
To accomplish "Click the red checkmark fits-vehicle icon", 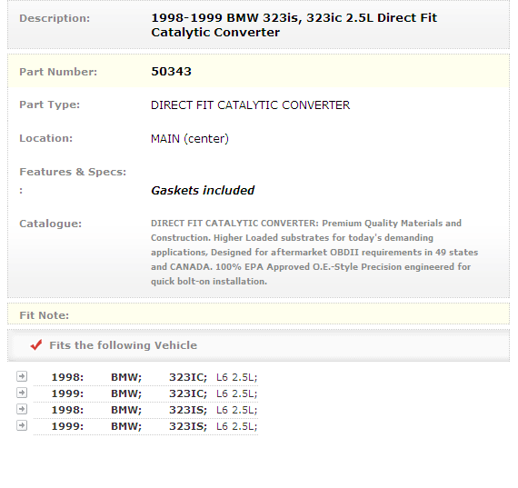I will click(36, 345).
